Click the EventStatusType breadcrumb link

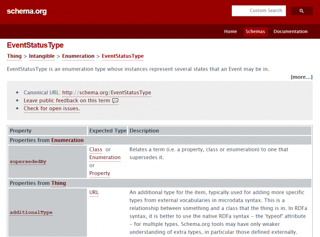click(123, 56)
